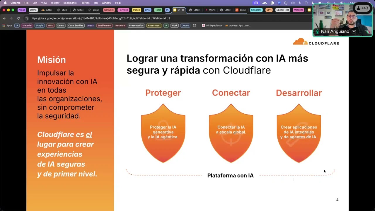Expand the Material tab group in tab strip
This screenshot has height=211, width=375.
click(x=298, y=10)
